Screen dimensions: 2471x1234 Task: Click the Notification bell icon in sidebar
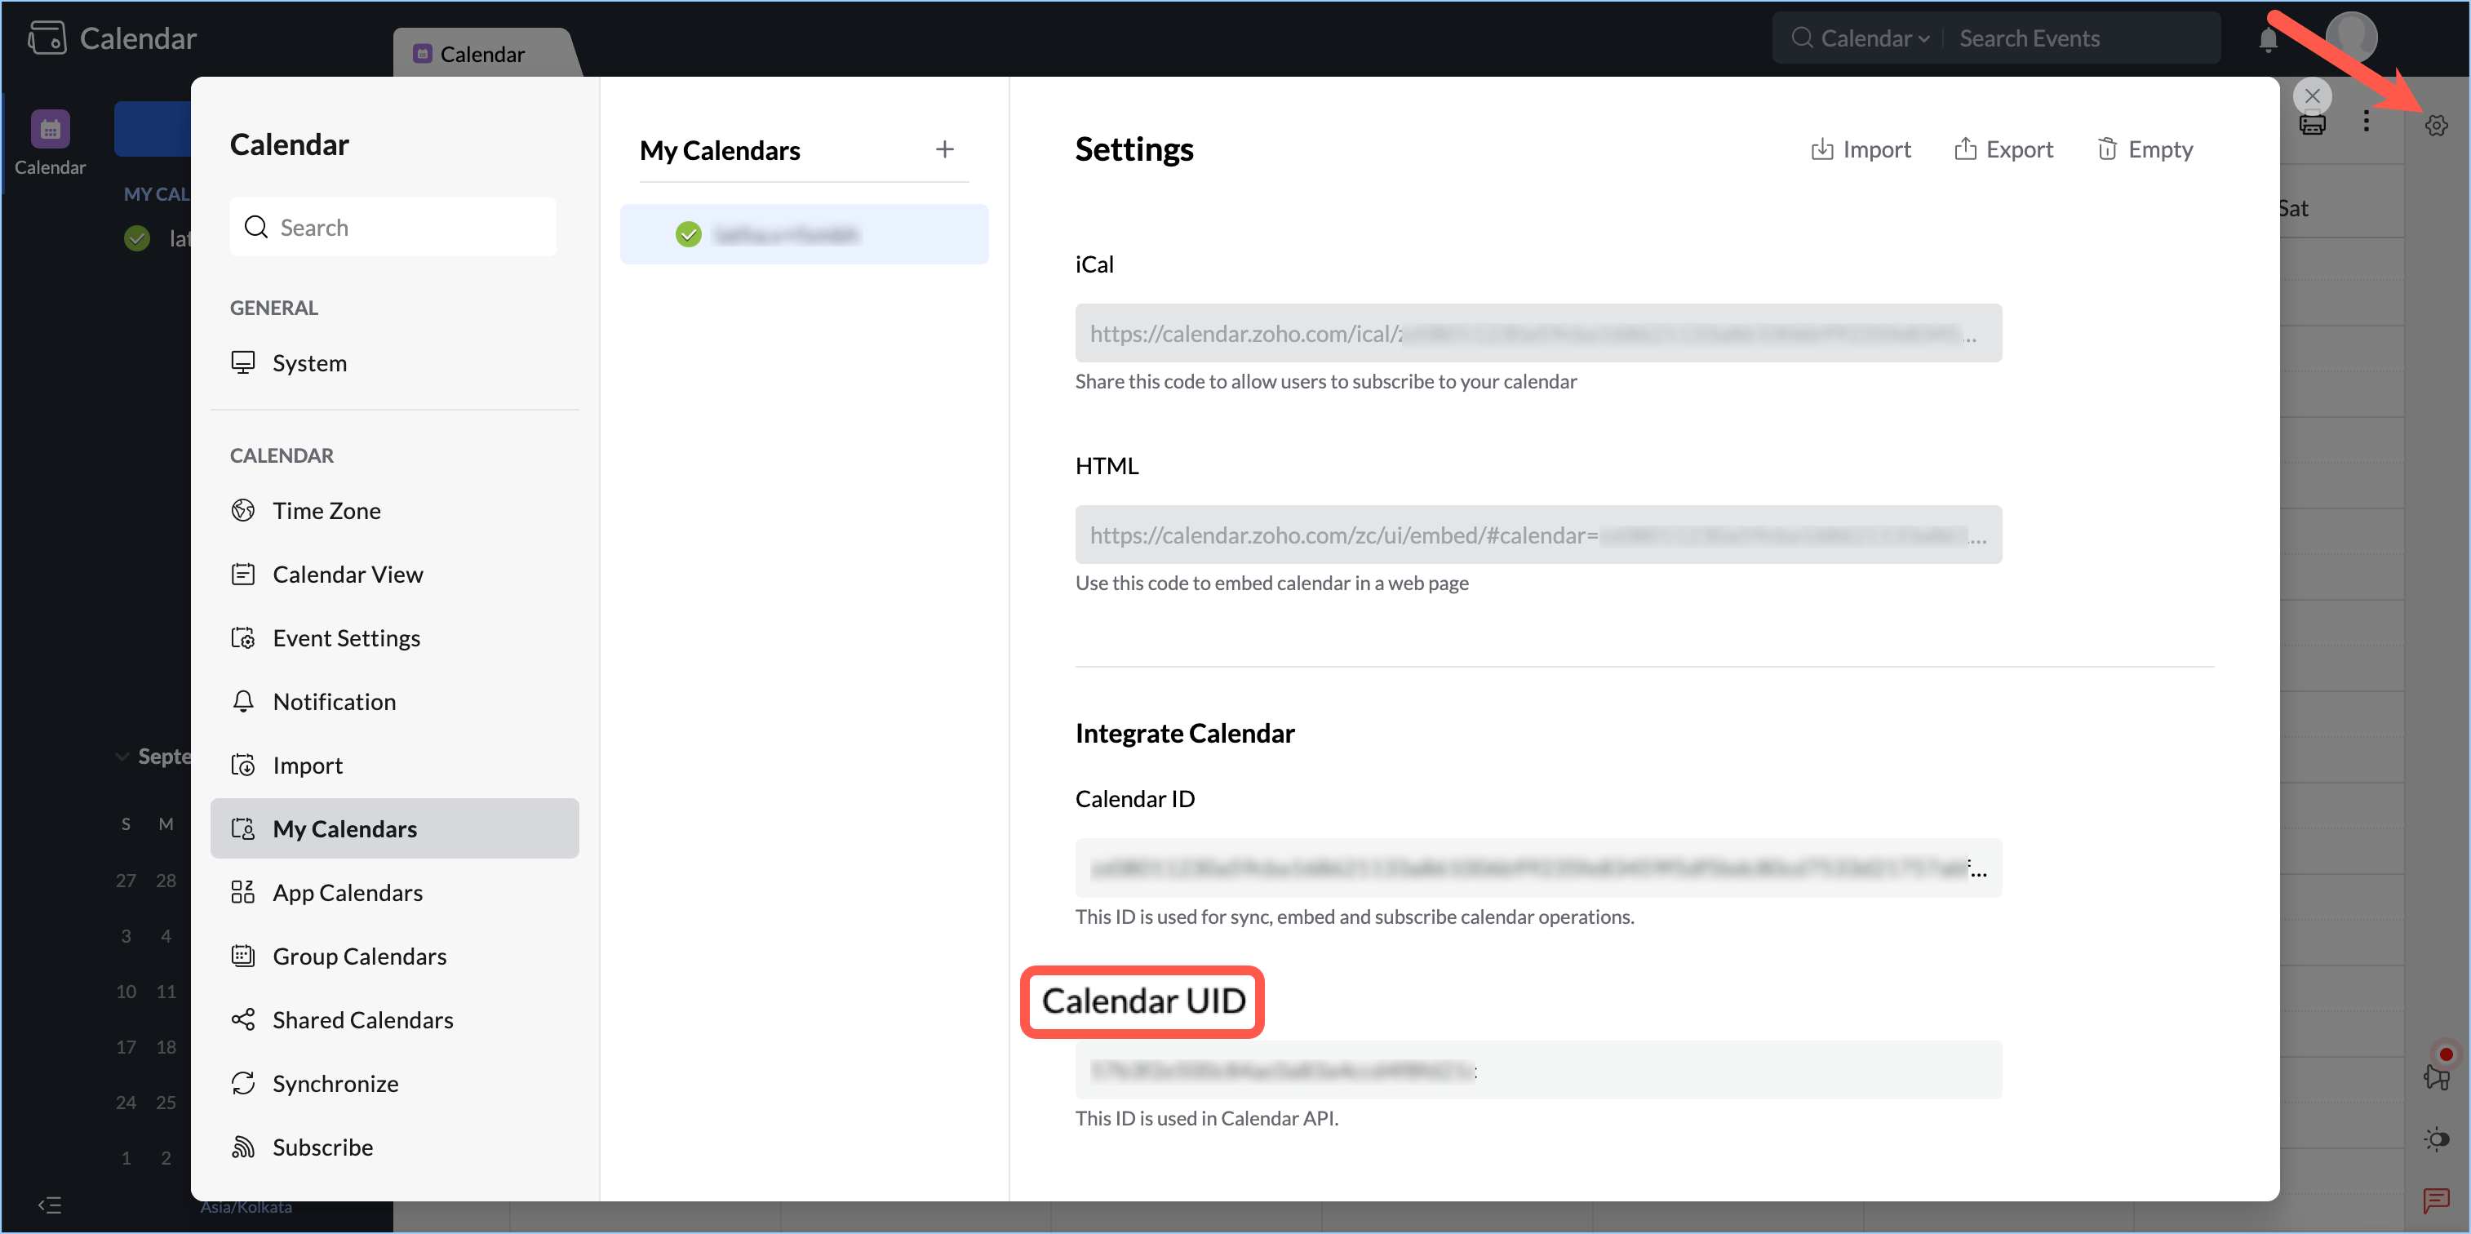pos(242,701)
